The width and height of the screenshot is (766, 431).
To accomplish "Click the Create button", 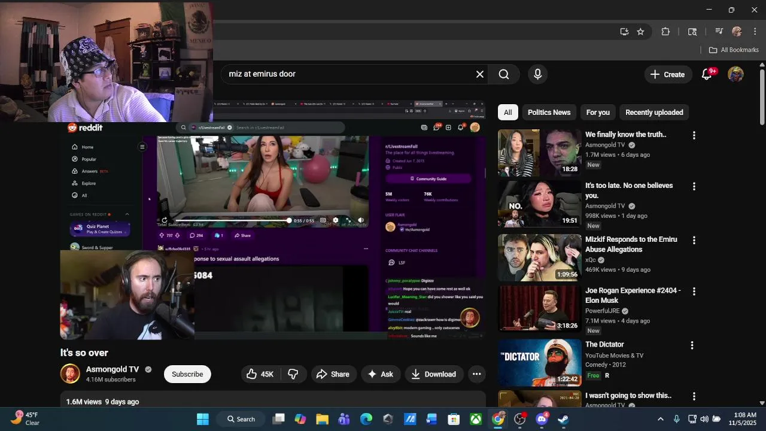I will coord(667,74).
